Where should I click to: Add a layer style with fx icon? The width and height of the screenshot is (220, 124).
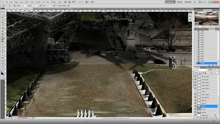tap(201, 118)
